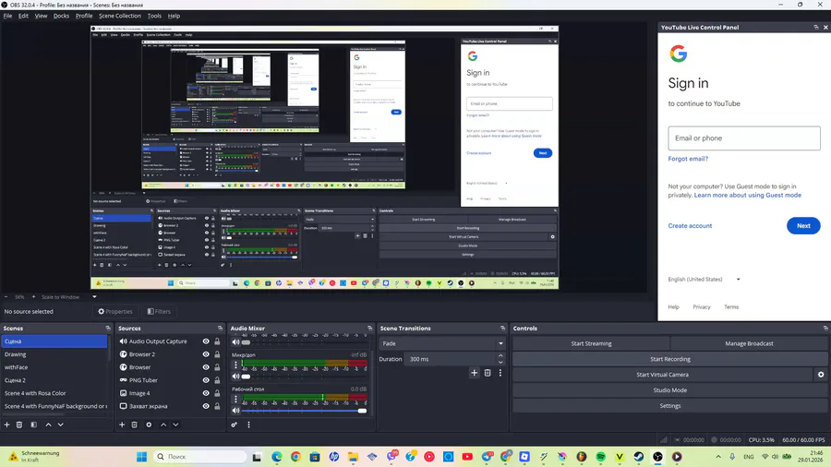
Task: Click the Windows taskbar search box
Action: pyautogui.click(x=200, y=457)
